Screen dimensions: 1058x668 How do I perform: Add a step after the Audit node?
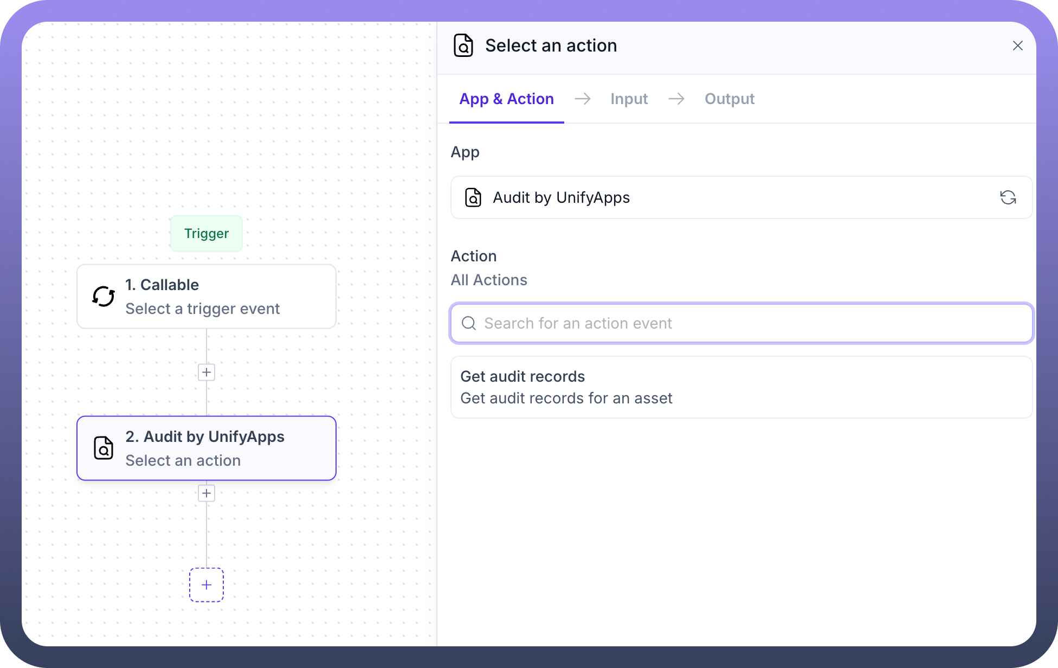207,493
